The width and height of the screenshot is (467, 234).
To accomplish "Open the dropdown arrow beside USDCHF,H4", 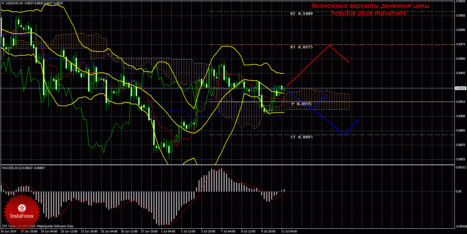I will [3, 3].
